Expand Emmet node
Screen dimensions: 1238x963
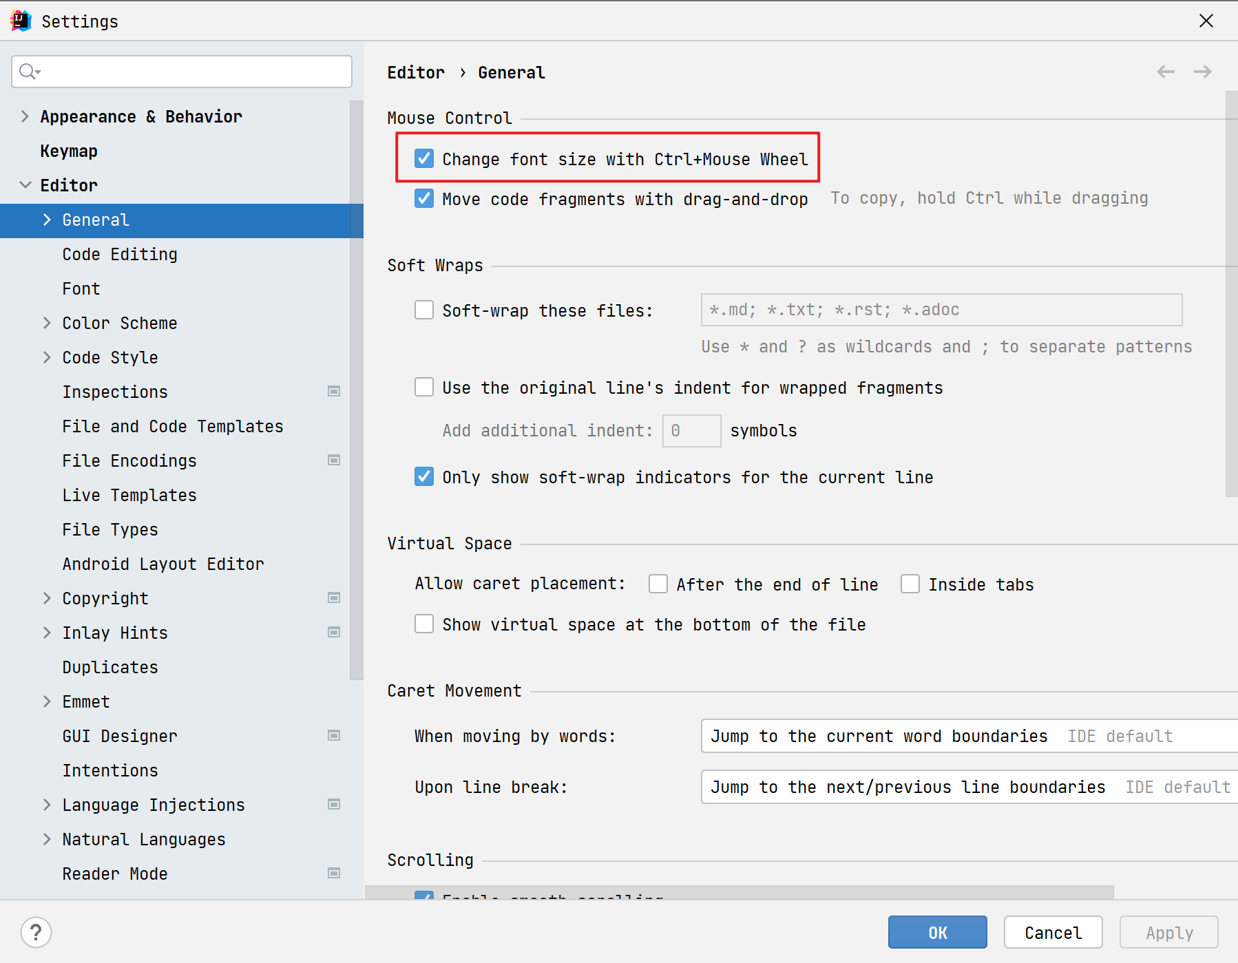47,701
